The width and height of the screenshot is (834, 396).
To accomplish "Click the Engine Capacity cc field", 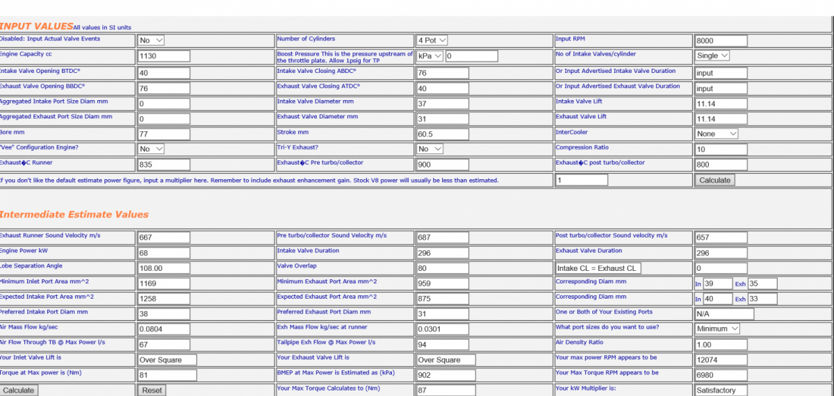I will click(x=165, y=56).
